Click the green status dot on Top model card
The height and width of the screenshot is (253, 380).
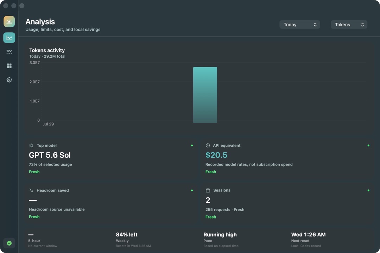pos(192,145)
